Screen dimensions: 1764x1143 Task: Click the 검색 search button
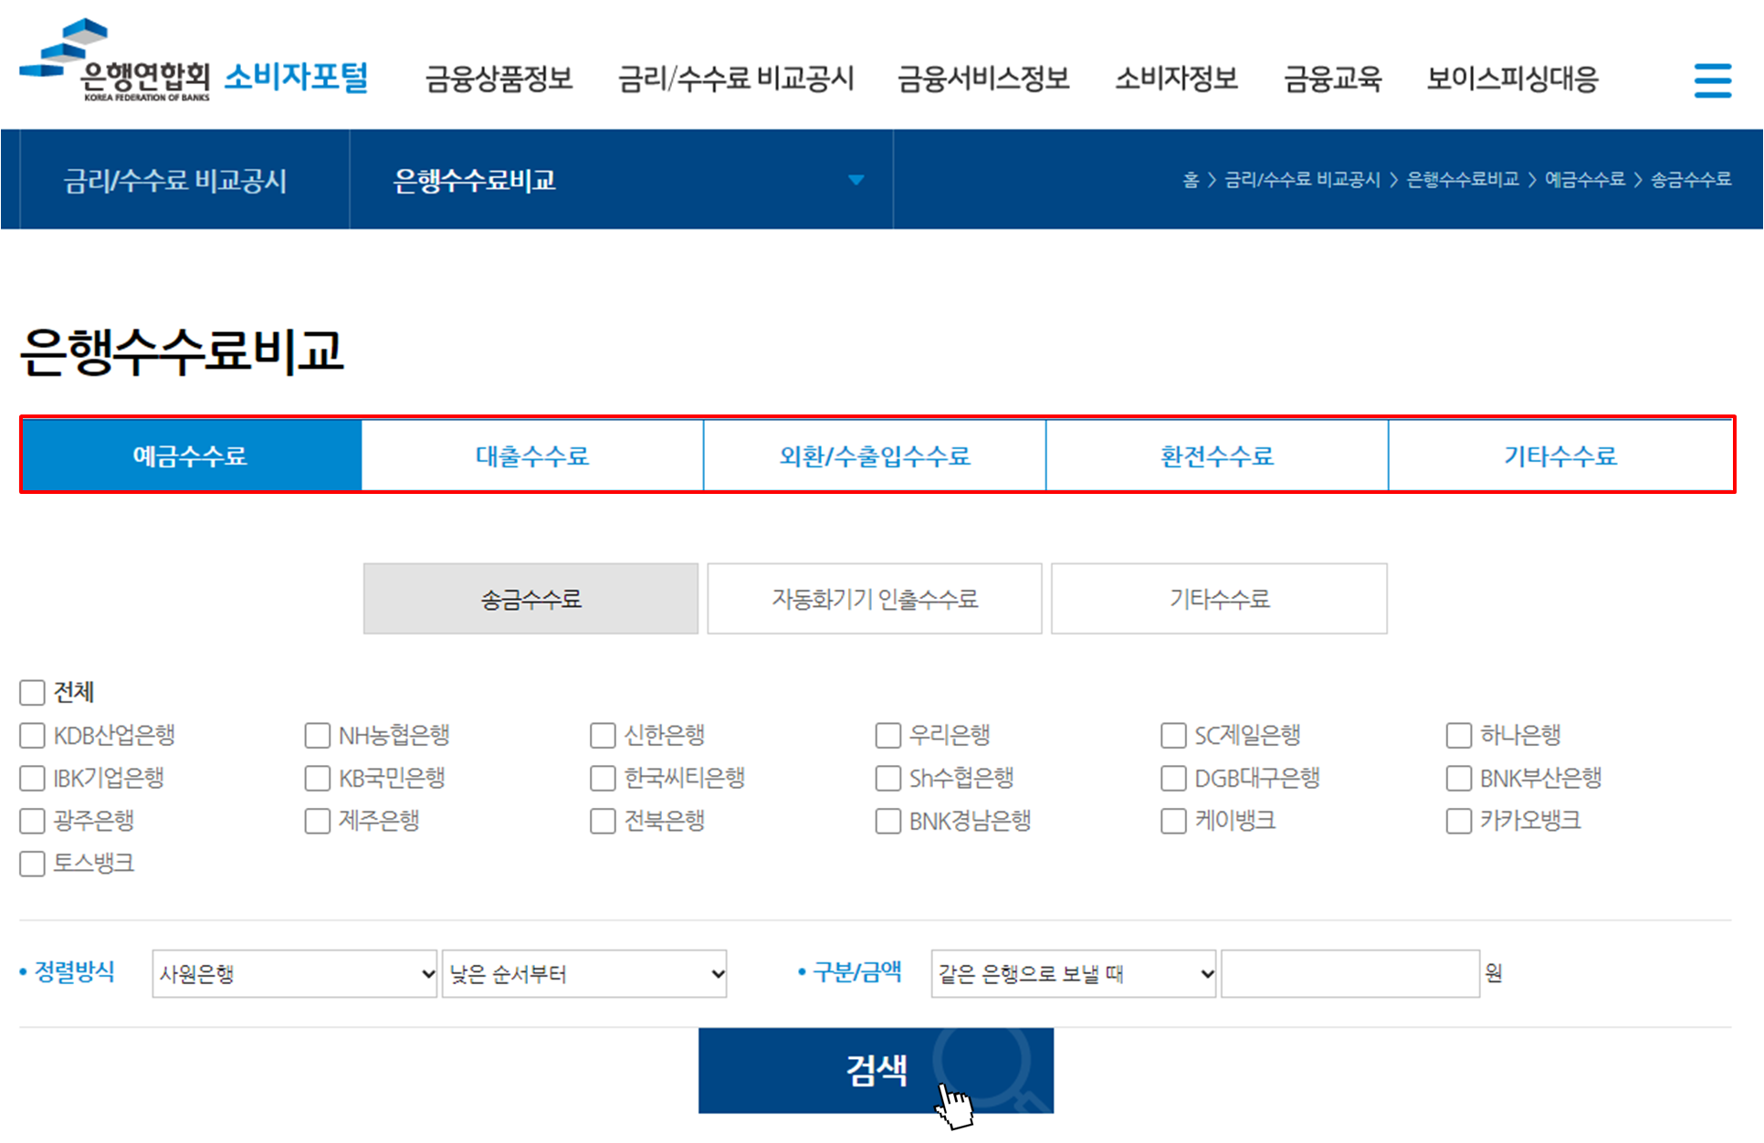click(876, 1071)
